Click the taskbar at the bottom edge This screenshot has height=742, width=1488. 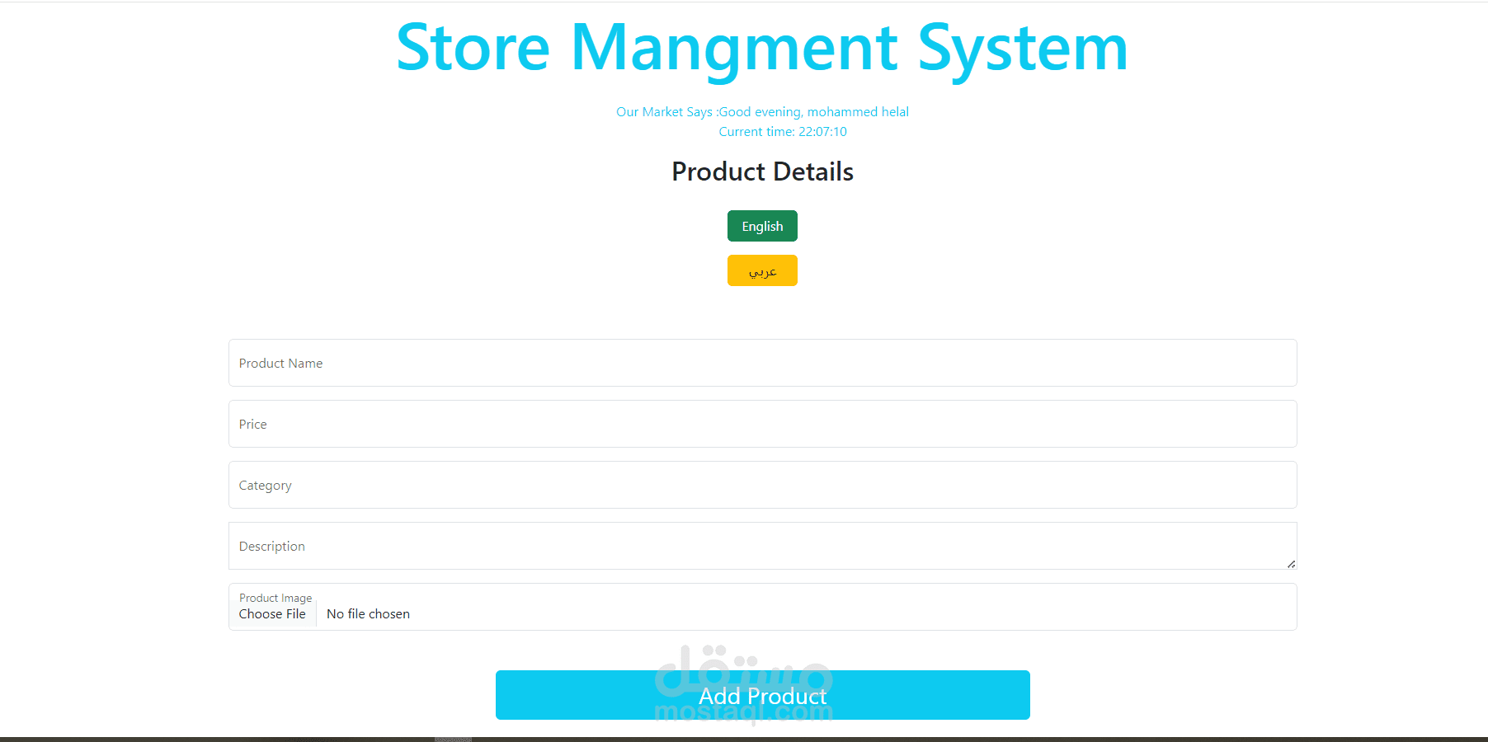click(744, 738)
